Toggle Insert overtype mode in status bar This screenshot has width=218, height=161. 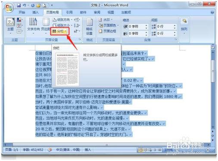click(88, 150)
